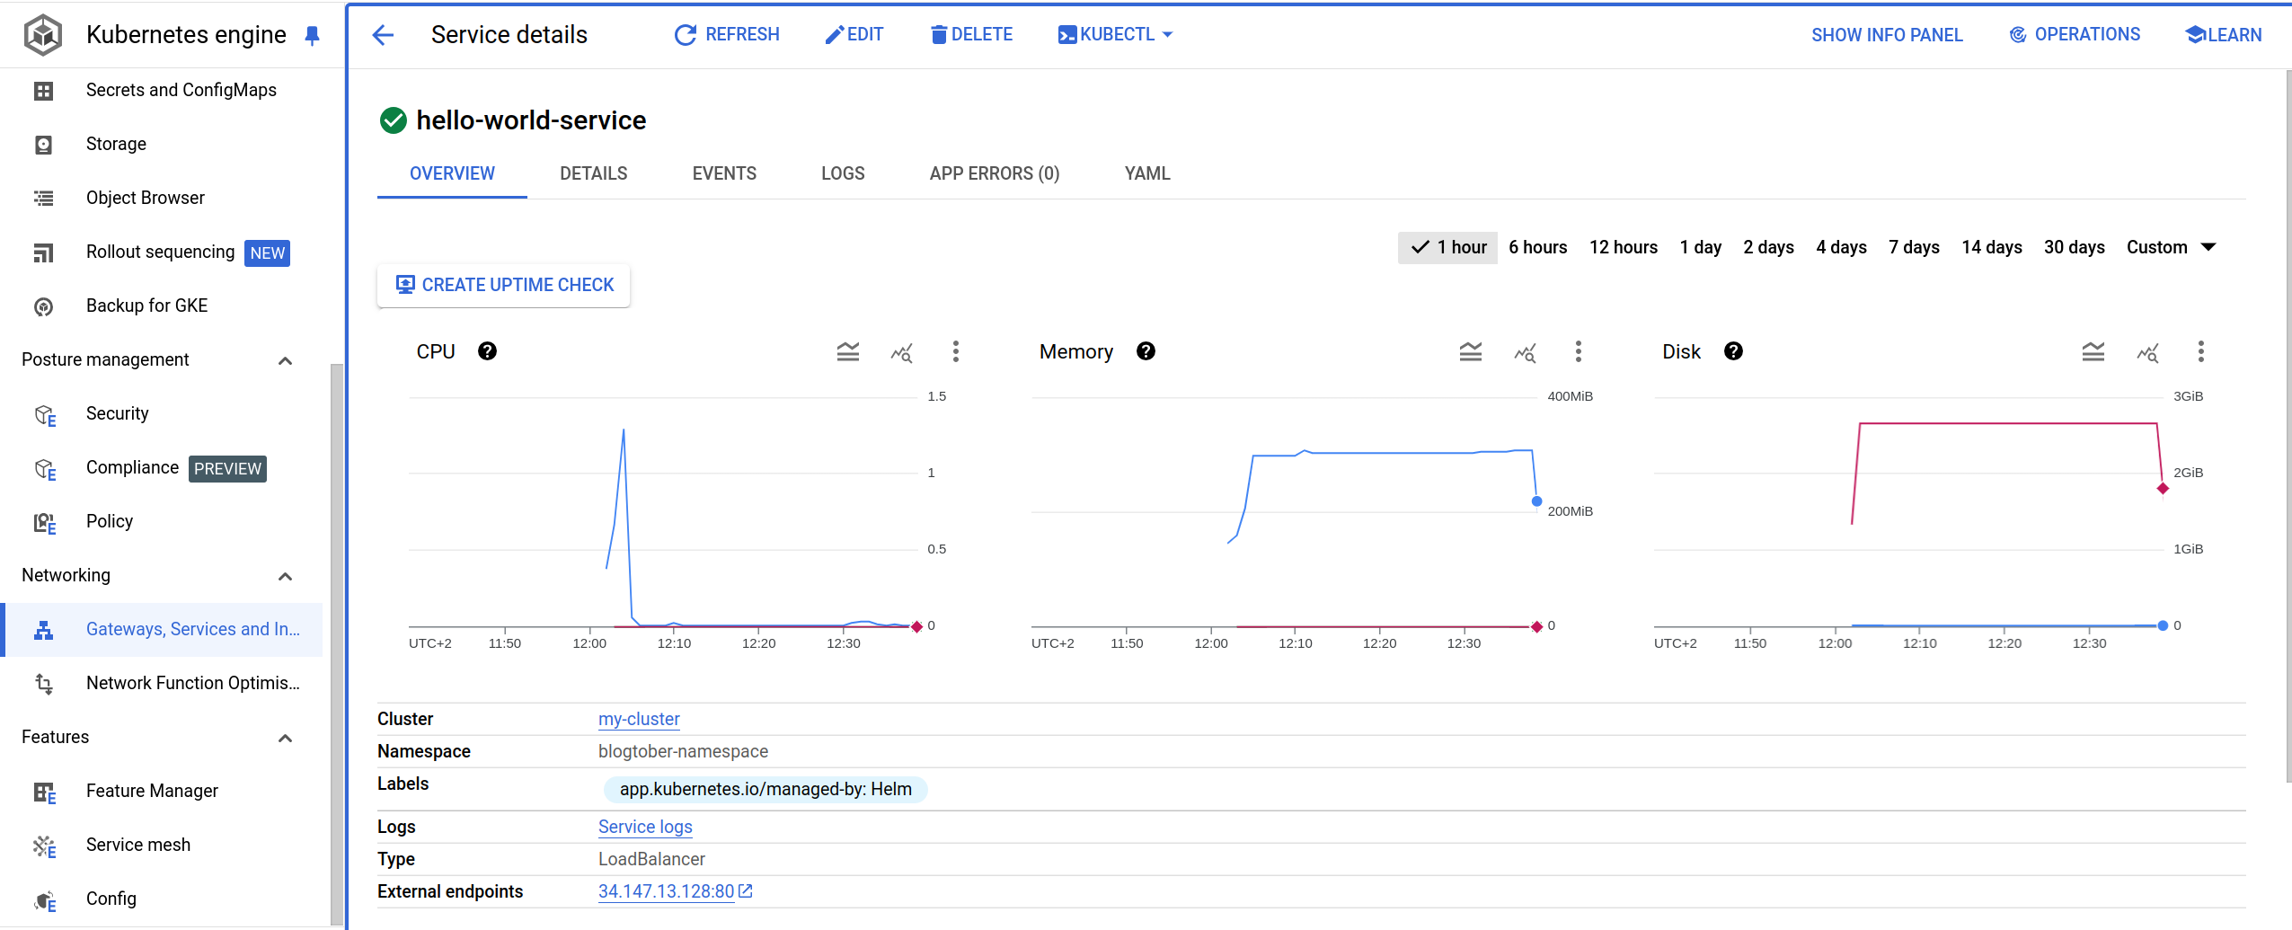
Task: Select the 2 days time range
Action: 1768,247
